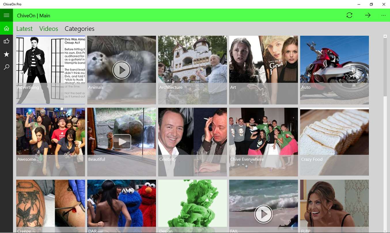Open the hamburger navigation menu

[6, 15]
